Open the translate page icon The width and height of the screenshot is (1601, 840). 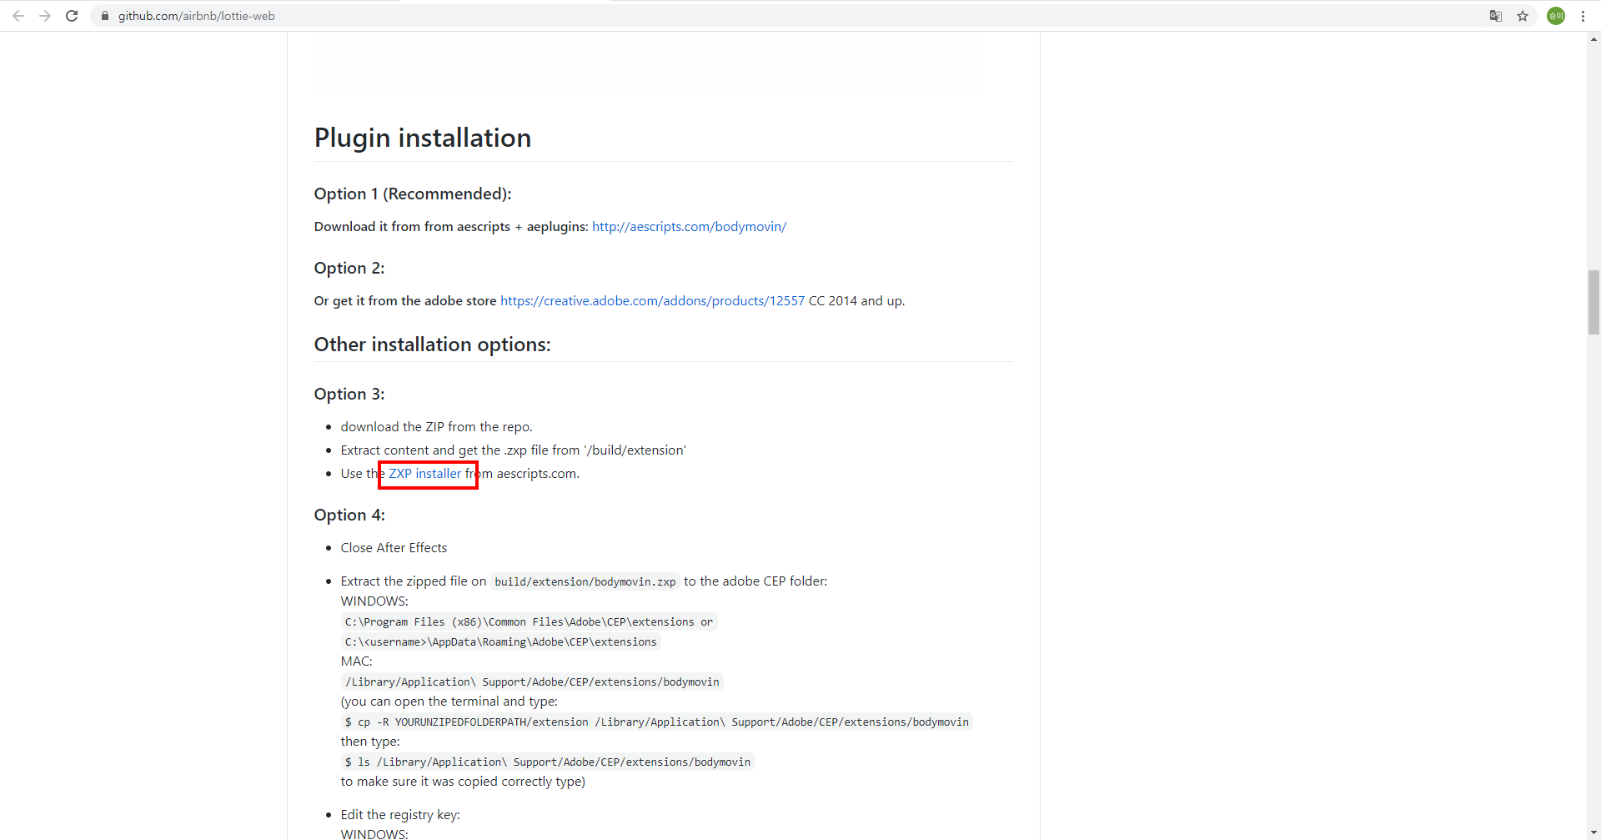pos(1496,16)
